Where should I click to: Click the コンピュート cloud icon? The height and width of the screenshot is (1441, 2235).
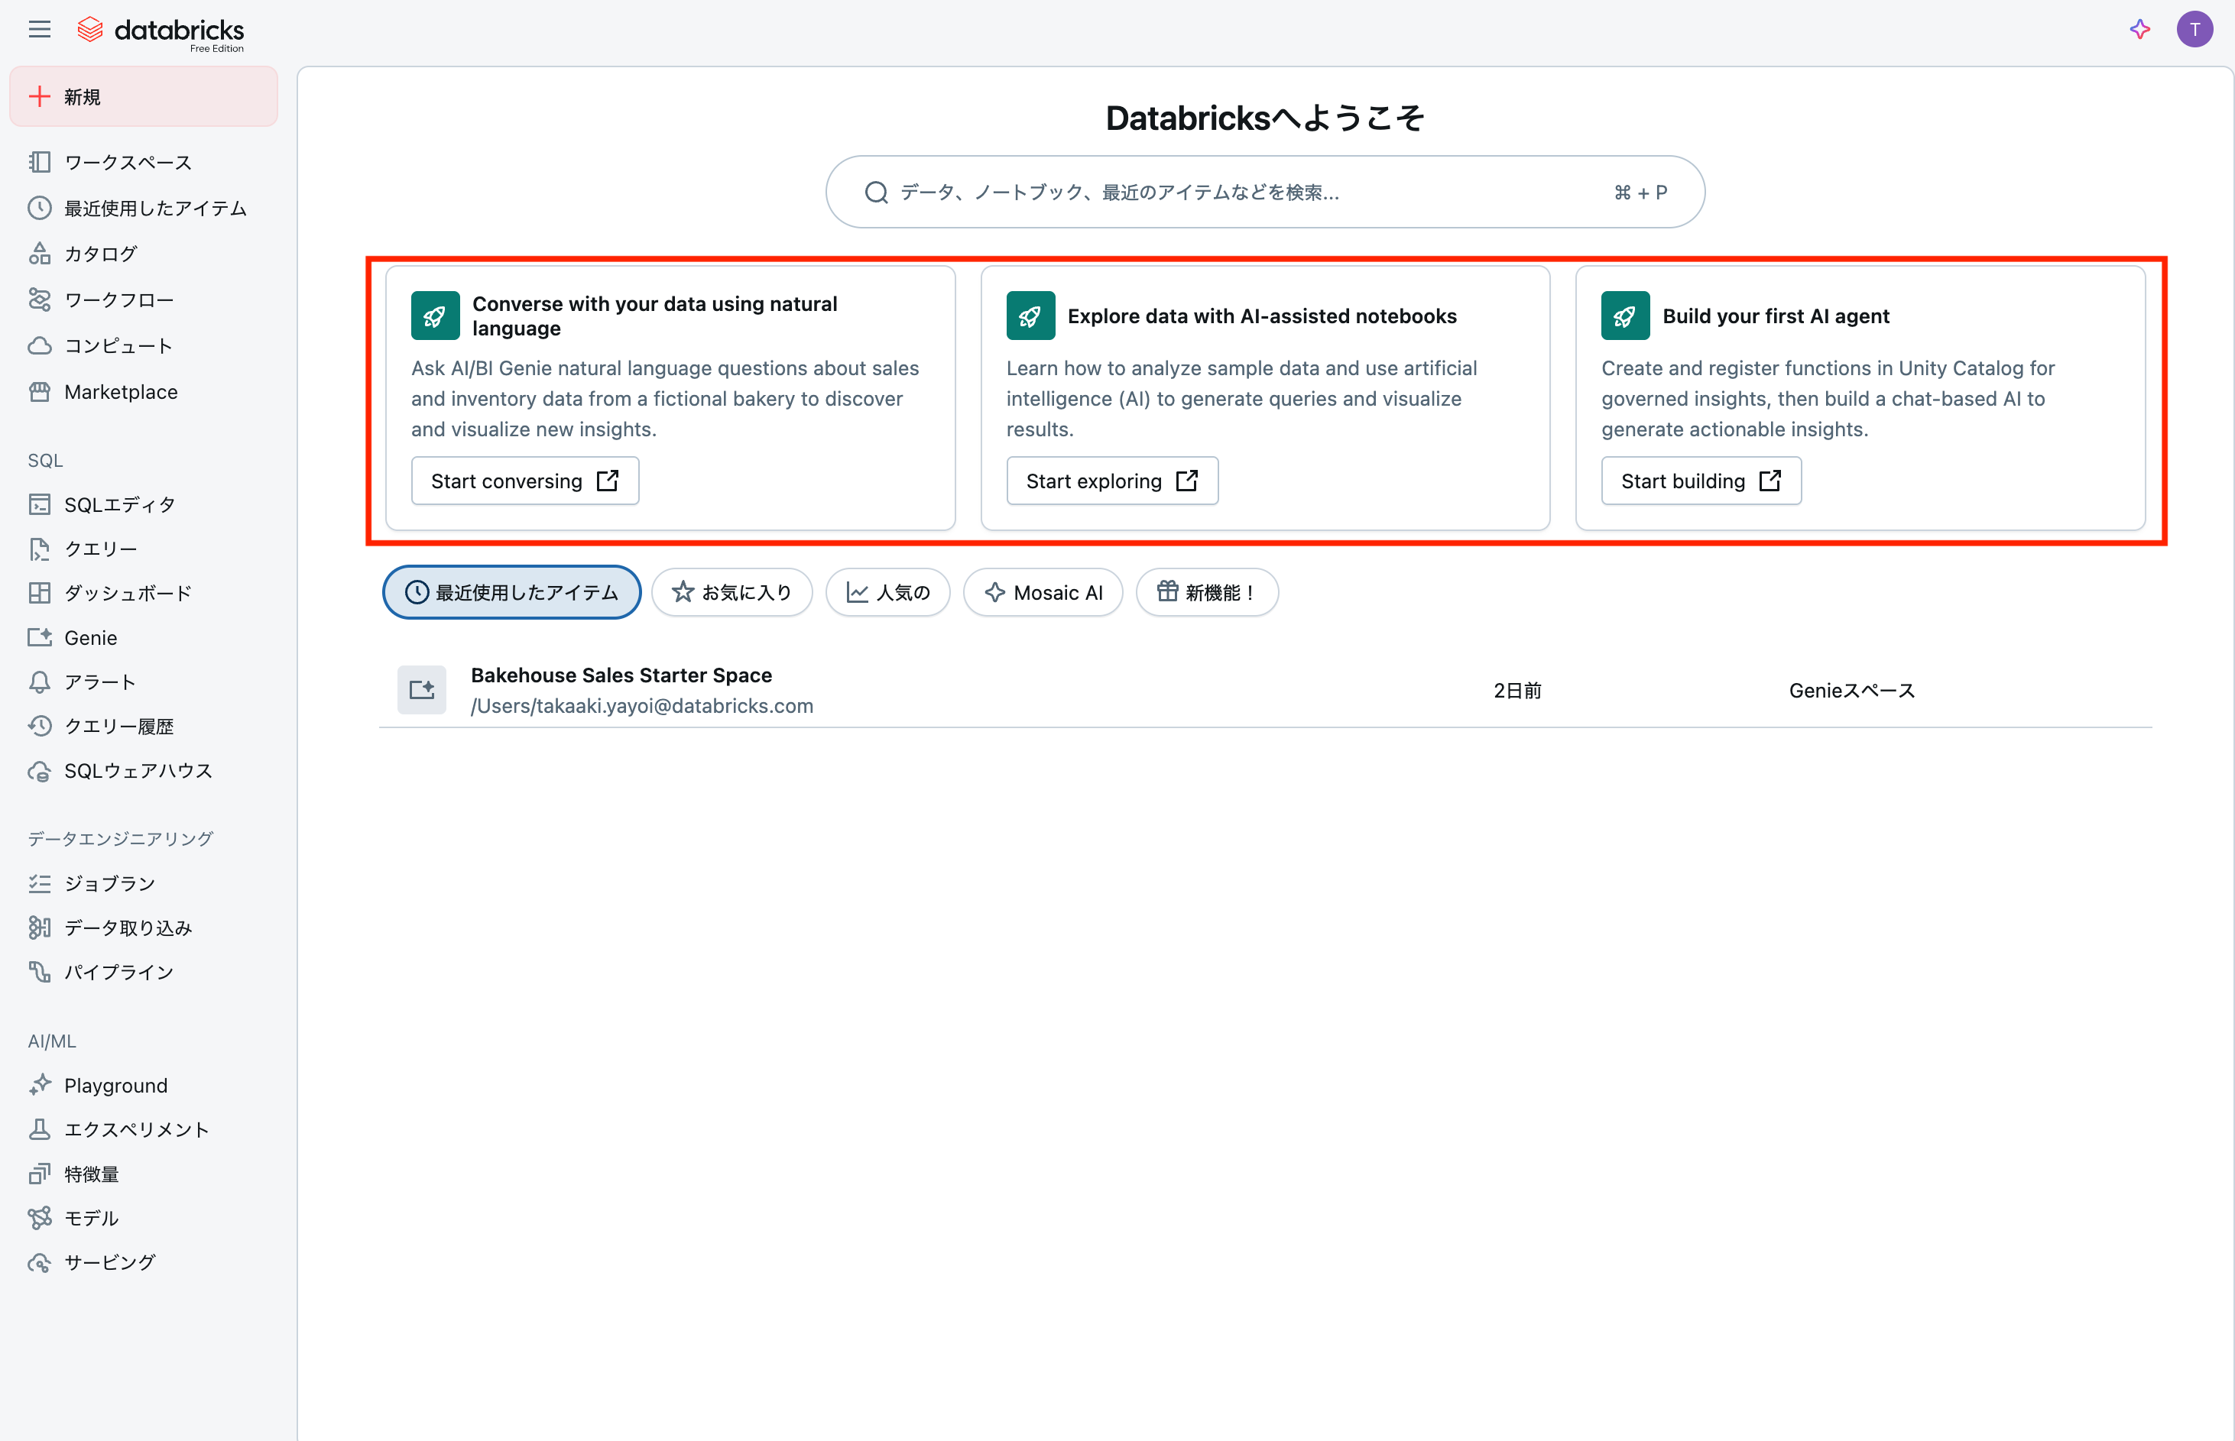click(39, 345)
